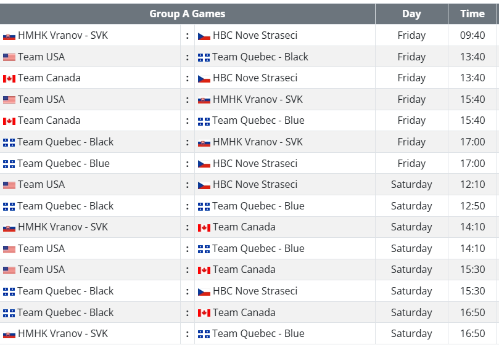
Task: Click Slovakia flag in Friday 15:40 USA game
Action: coord(204,100)
